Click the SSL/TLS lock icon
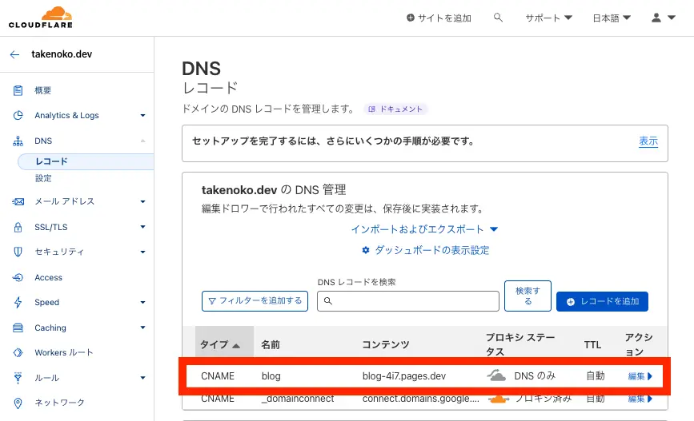This screenshot has height=421, width=694. pyautogui.click(x=18, y=227)
